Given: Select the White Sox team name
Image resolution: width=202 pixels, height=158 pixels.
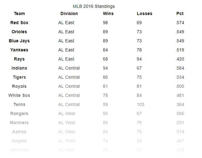Looking at the screenshot, I should click(x=19, y=96).
